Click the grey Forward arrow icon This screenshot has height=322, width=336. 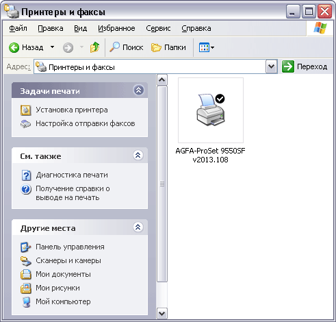pyautogui.click(x=68, y=48)
